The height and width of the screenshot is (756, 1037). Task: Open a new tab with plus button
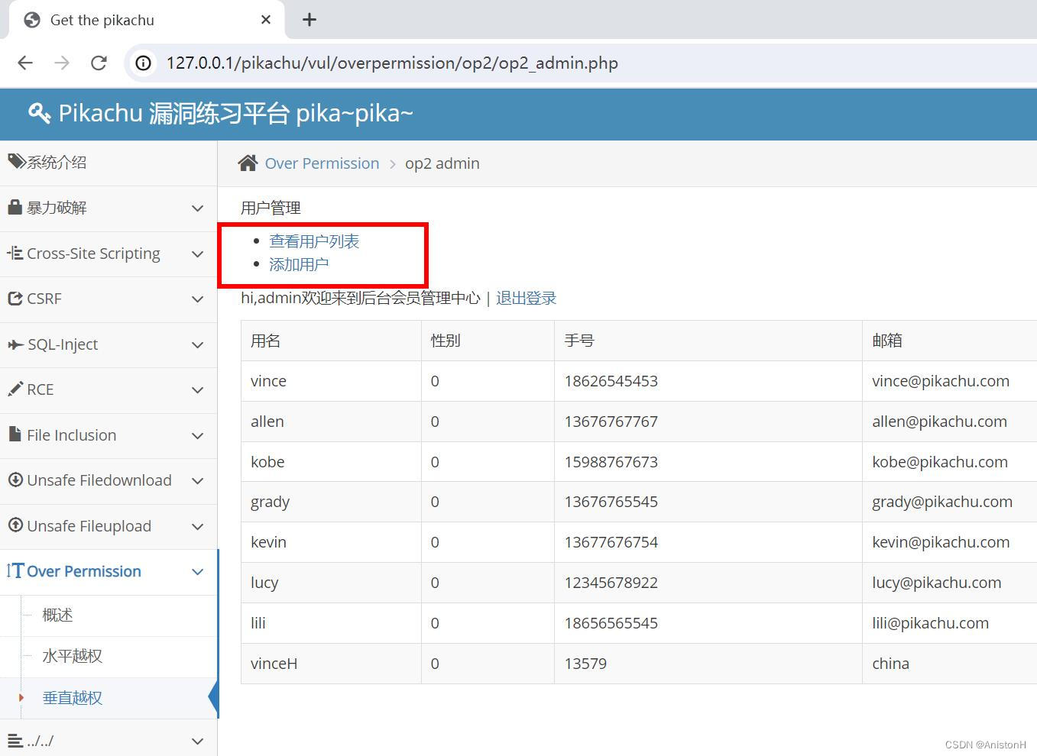309,20
